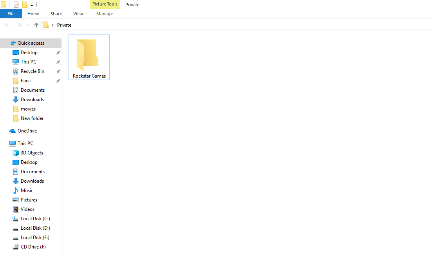
Task: Open the quick access toolbar customize dropdown
Action: tap(32, 4)
